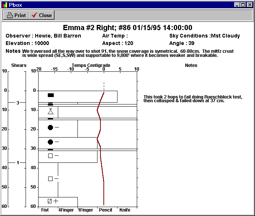Click the lower black circle grain symbol

[x=50, y=142]
